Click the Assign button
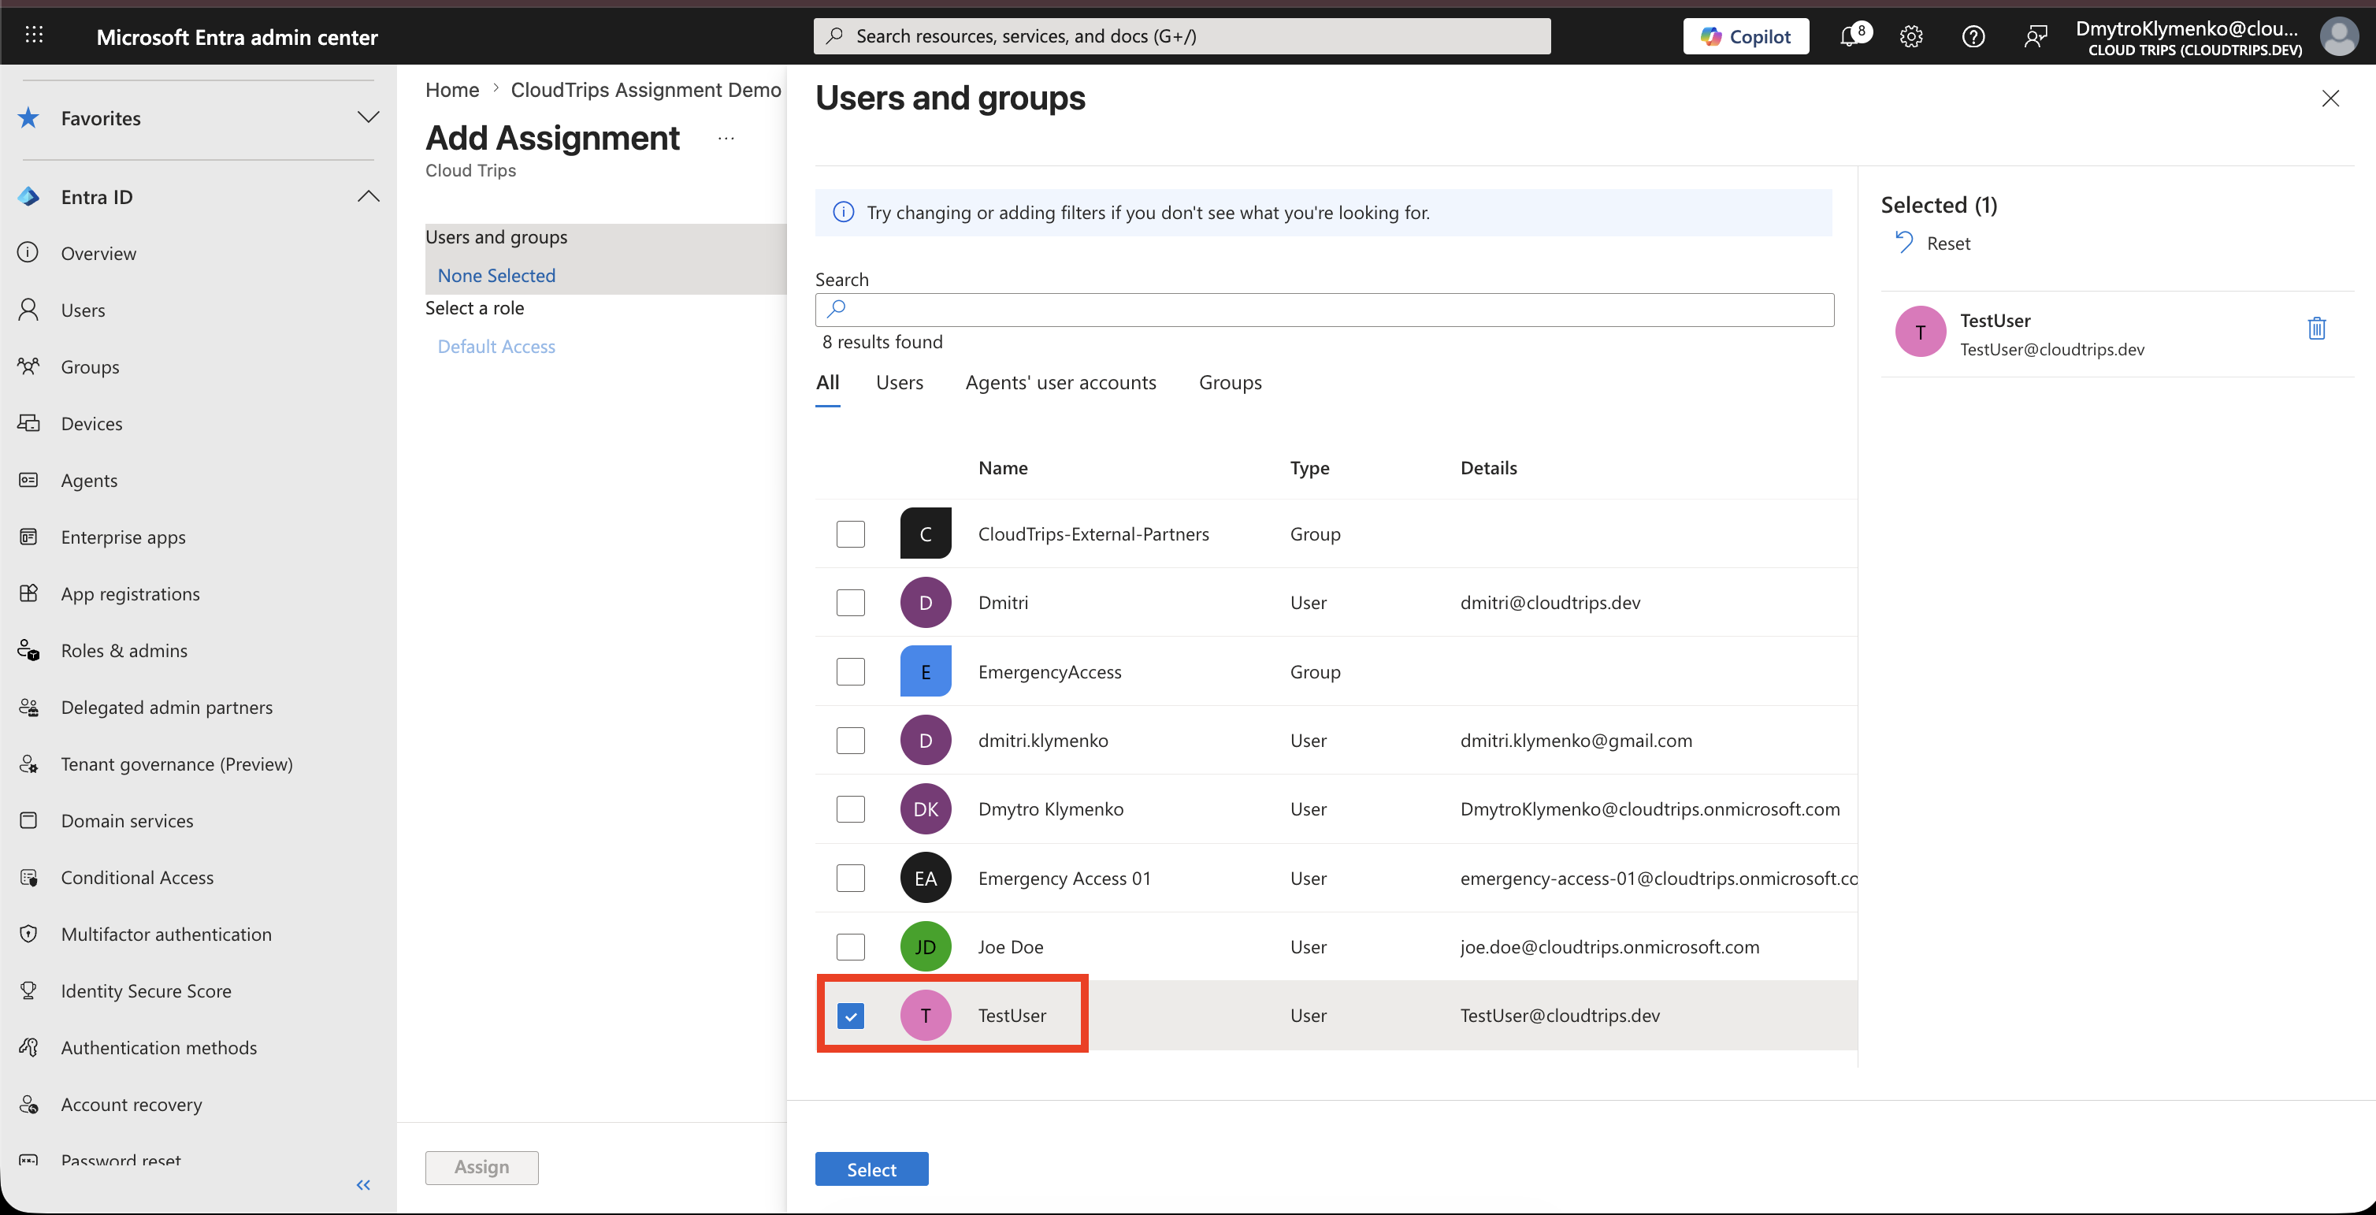This screenshot has height=1215, width=2376. pos(481,1167)
